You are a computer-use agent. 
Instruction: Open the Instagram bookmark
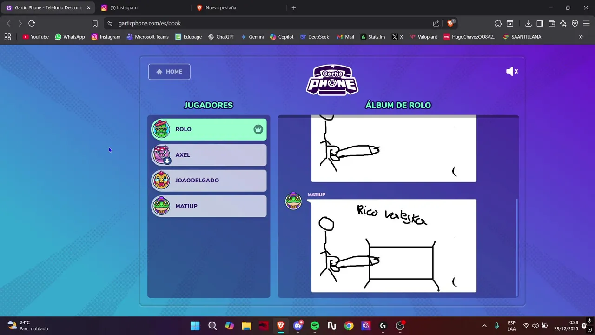tap(106, 37)
